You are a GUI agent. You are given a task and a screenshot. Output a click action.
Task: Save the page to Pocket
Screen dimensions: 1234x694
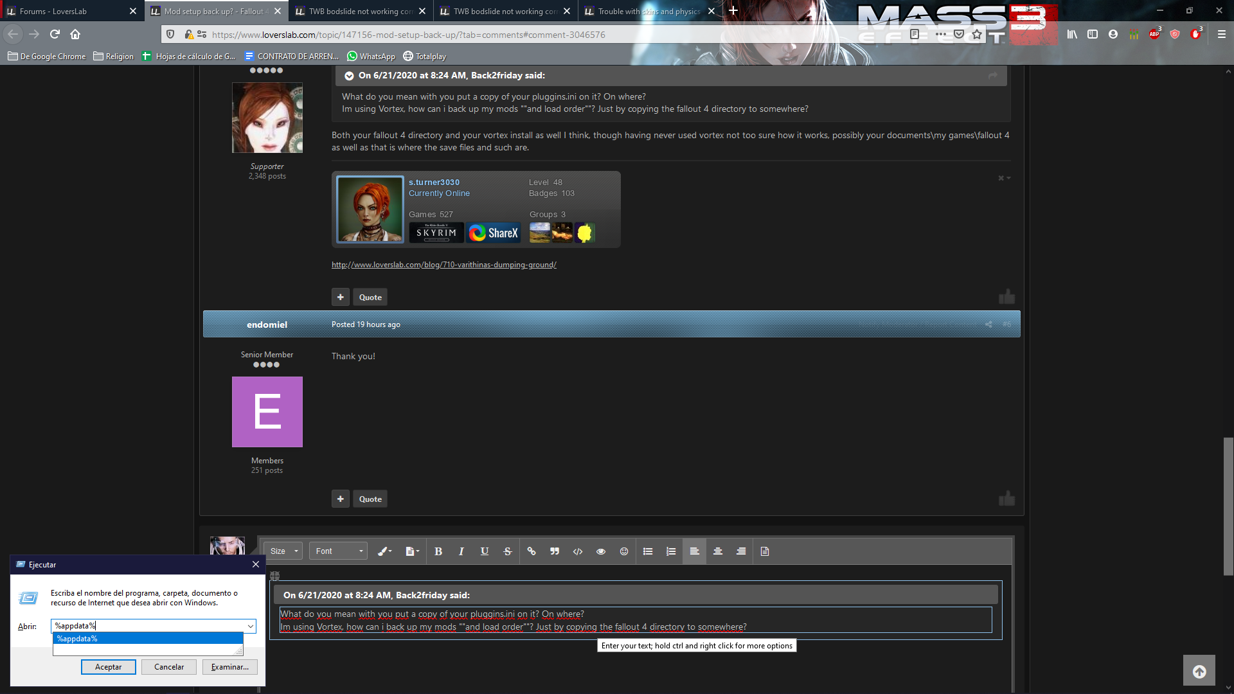click(x=959, y=34)
